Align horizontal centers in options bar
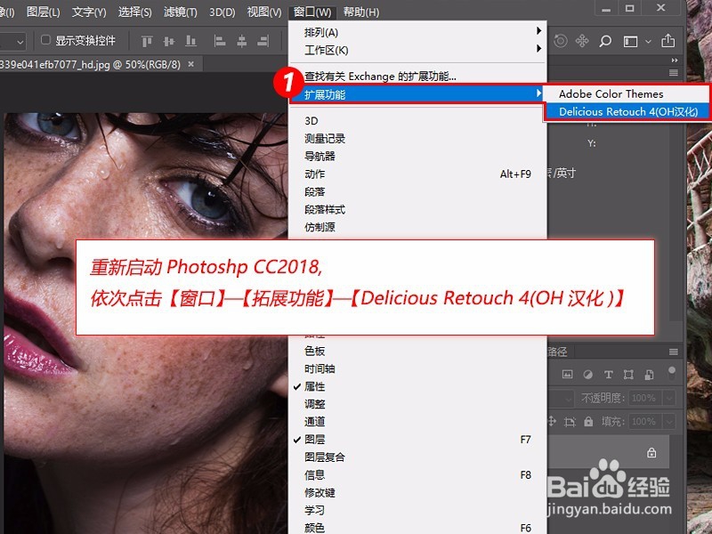 coord(241,41)
